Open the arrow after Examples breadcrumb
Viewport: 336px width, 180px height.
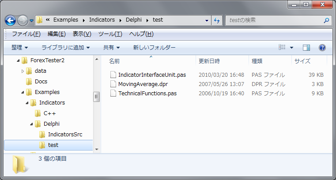coord(84,20)
